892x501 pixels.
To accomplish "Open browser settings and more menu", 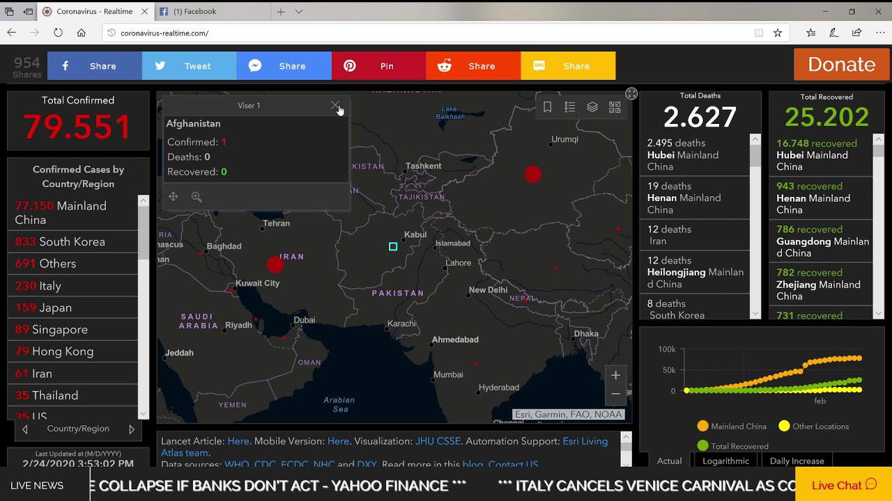I will point(879,33).
